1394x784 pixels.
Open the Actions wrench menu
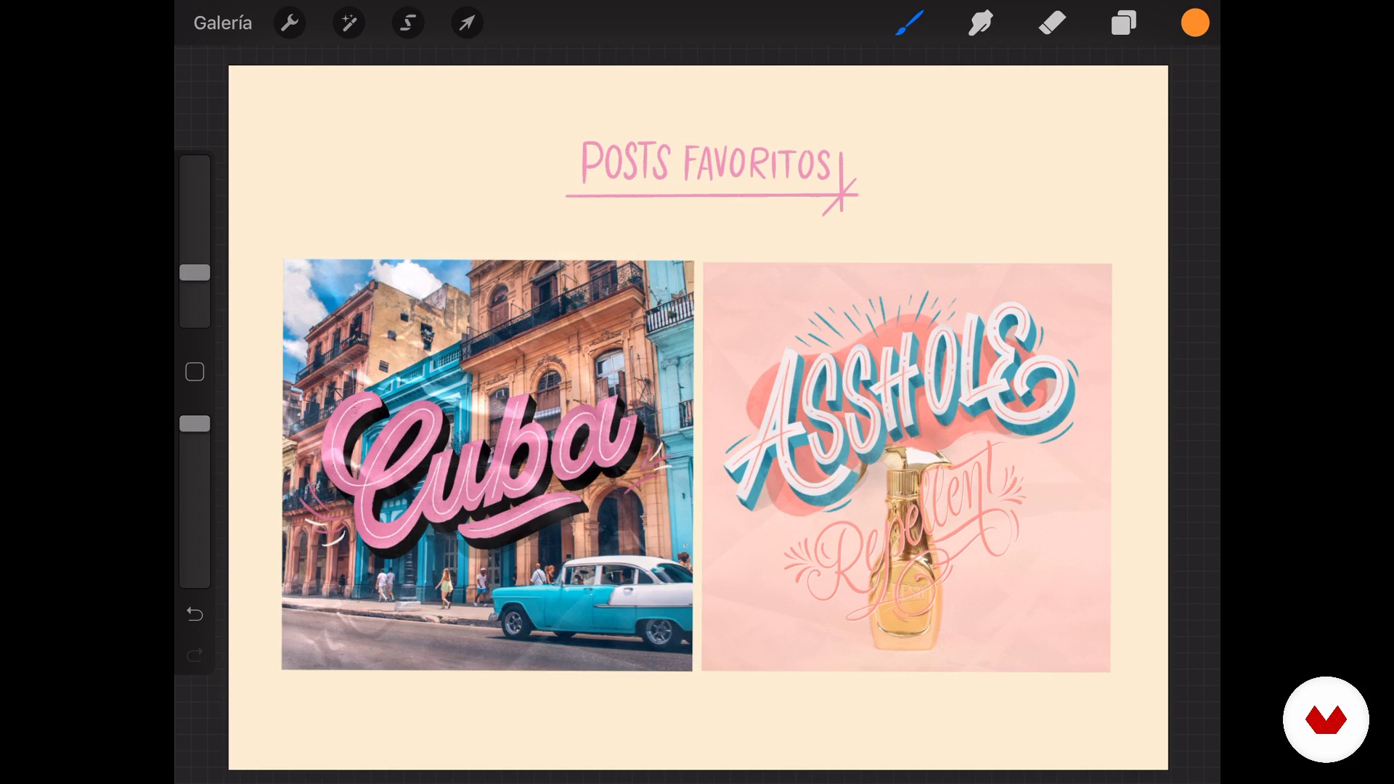pos(290,23)
